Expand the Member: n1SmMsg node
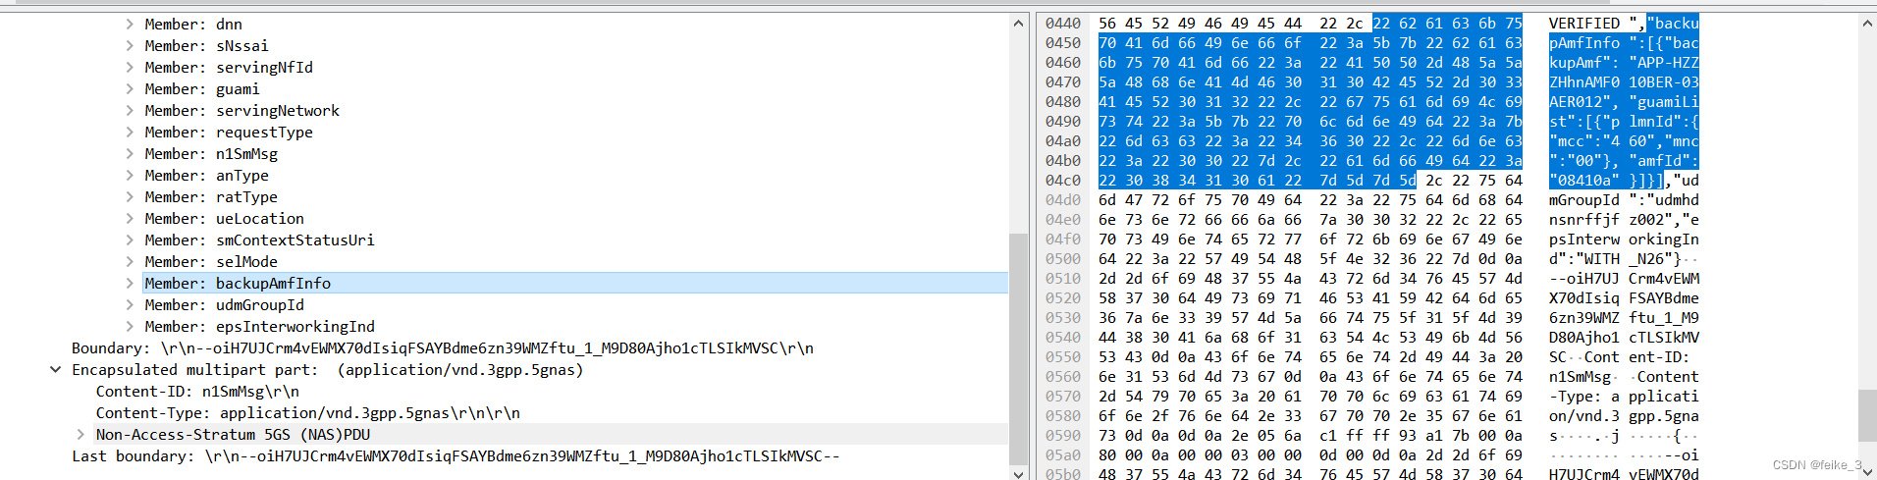This screenshot has height=480, width=1877. pos(130,153)
